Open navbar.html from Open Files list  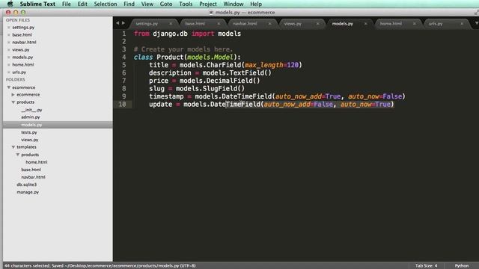[24, 43]
